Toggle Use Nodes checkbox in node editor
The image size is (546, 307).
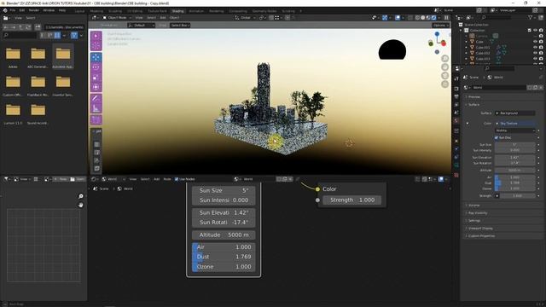point(177,179)
